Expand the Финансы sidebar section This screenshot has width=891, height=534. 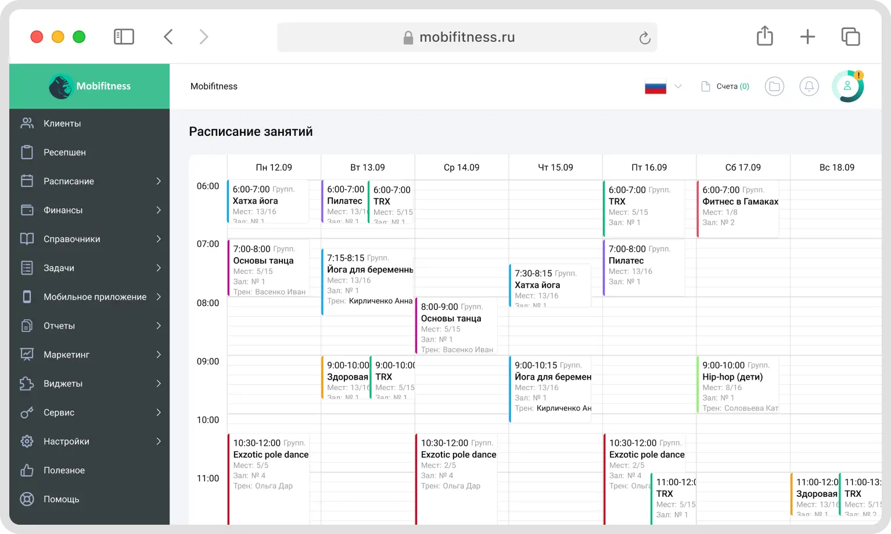pos(159,210)
